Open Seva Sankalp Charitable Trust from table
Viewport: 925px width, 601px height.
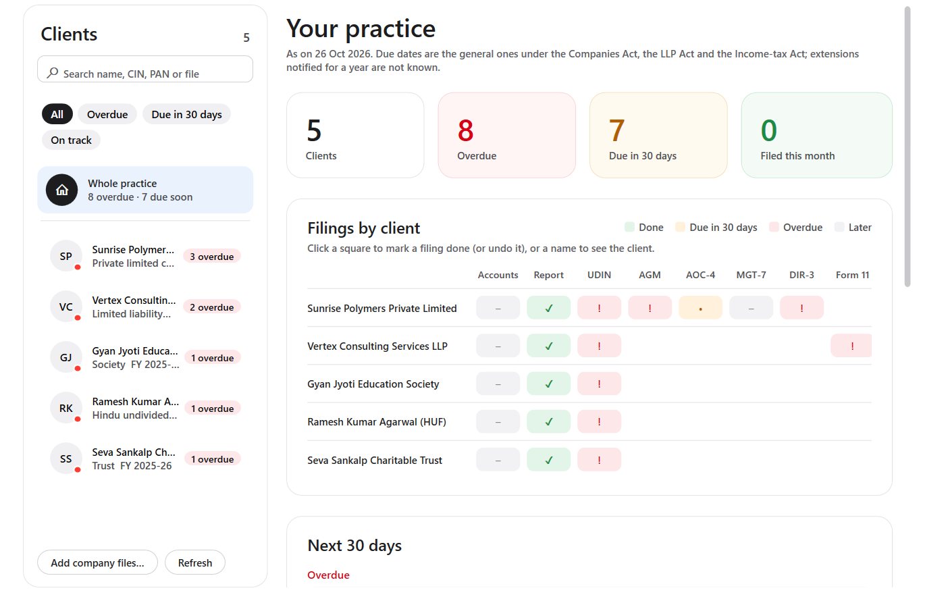pos(375,460)
